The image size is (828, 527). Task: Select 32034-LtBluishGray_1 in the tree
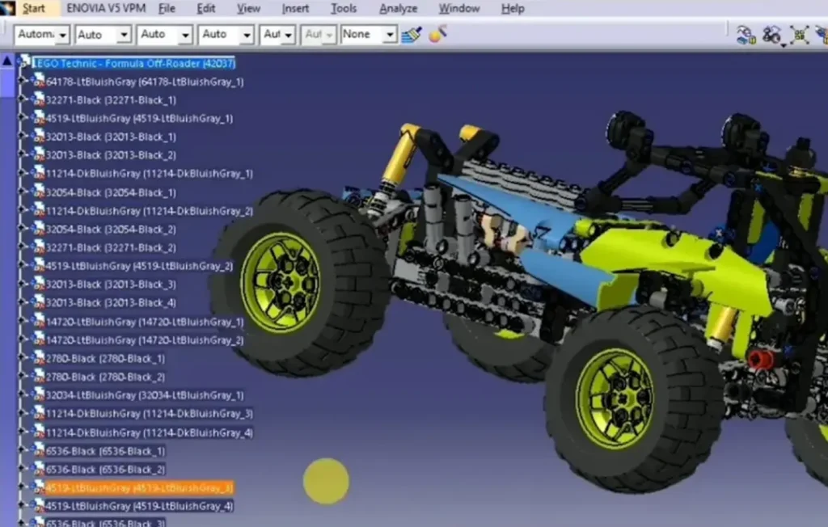click(144, 395)
